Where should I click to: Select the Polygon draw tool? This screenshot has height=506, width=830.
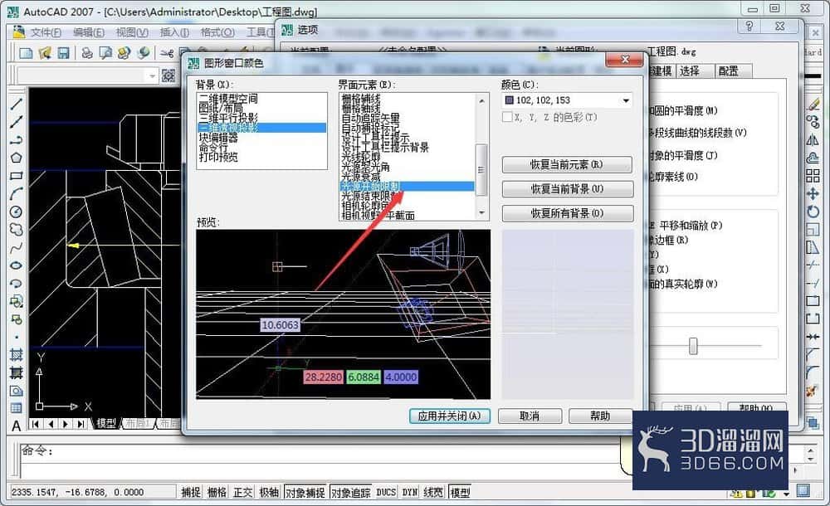[x=17, y=158]
